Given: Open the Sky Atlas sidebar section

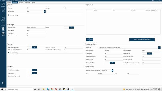Looking at the screenshot, I should [x=3, y=10].
